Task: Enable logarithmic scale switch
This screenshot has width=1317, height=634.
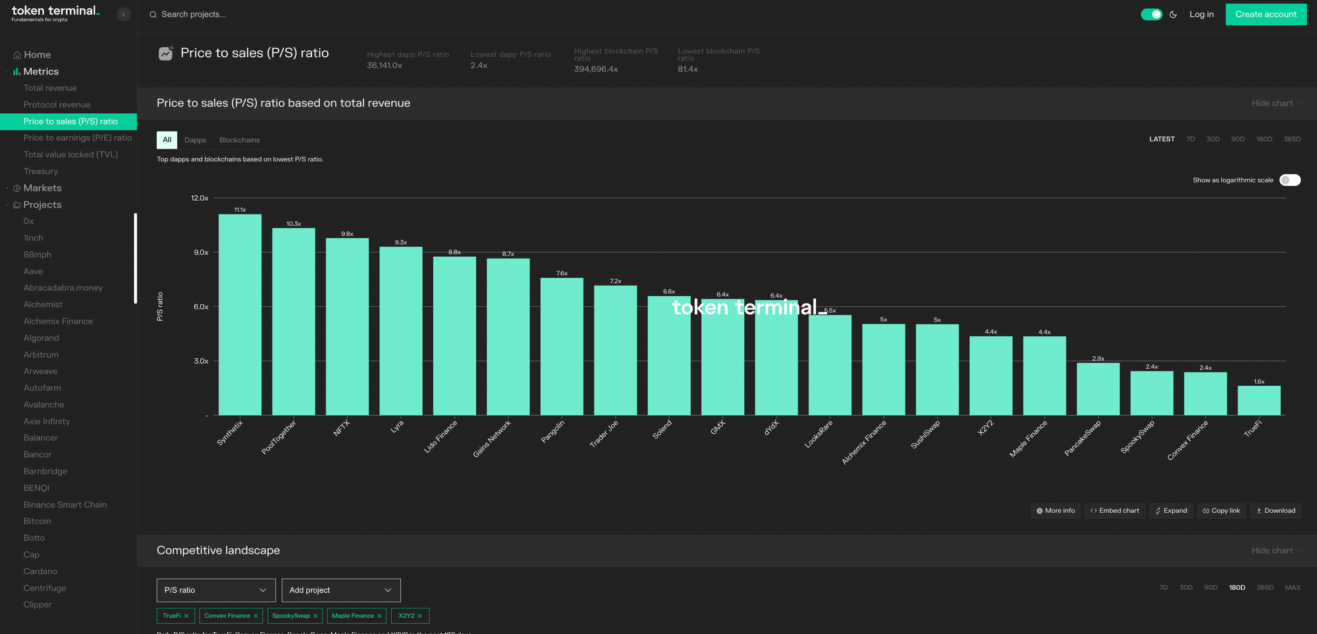Action: coord(1290,180)
